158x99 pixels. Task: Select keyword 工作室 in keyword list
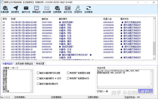pos(6,91)
